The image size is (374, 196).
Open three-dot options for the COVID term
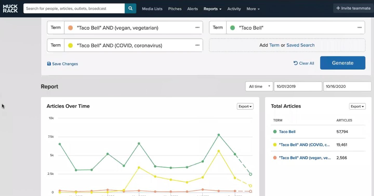[197, 45]
